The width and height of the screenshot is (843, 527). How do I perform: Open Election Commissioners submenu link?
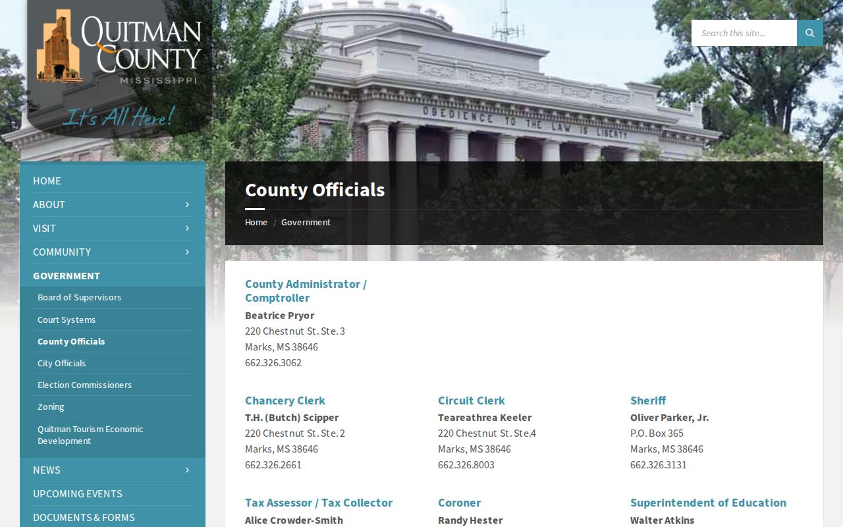(x=84, y=385)
